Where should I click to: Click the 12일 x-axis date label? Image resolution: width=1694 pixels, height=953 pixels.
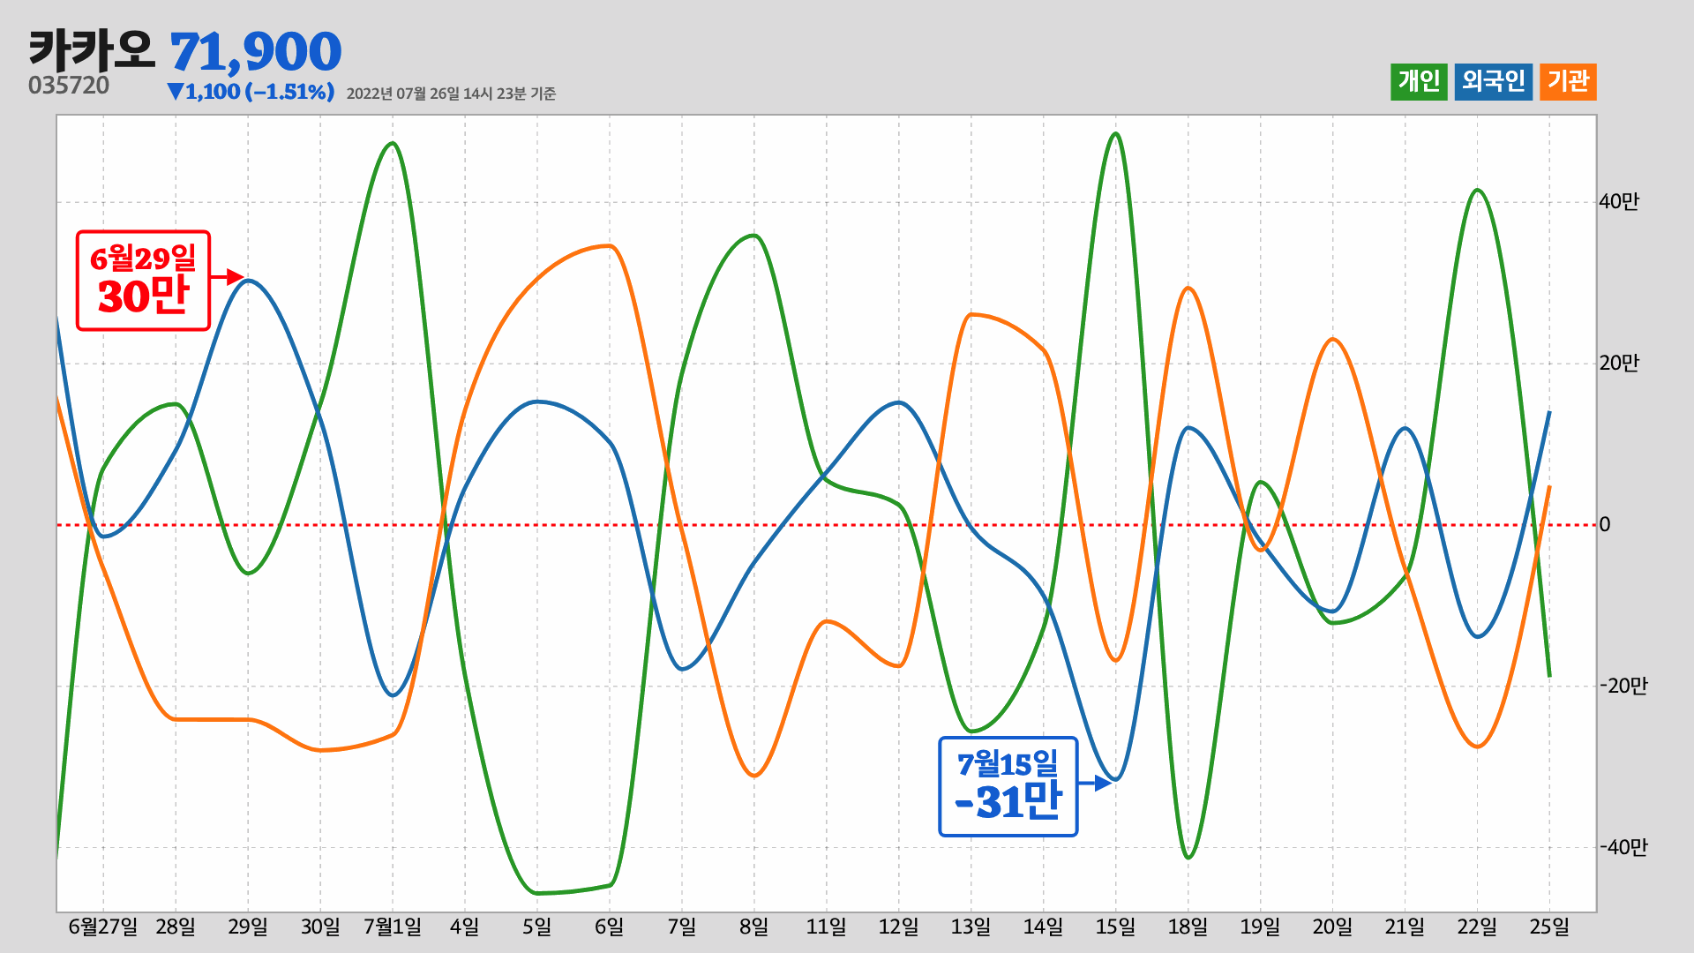click(x=899, y=927)
